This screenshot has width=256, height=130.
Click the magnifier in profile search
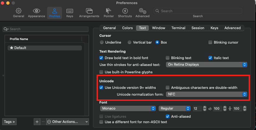coord(6,29)
